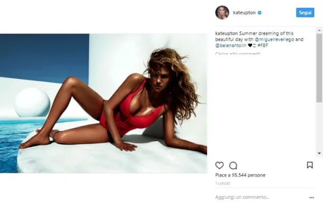This screenshot has width=323, height=207.
Task: Open the @miguelreveriego mention link
Action: 274,39
